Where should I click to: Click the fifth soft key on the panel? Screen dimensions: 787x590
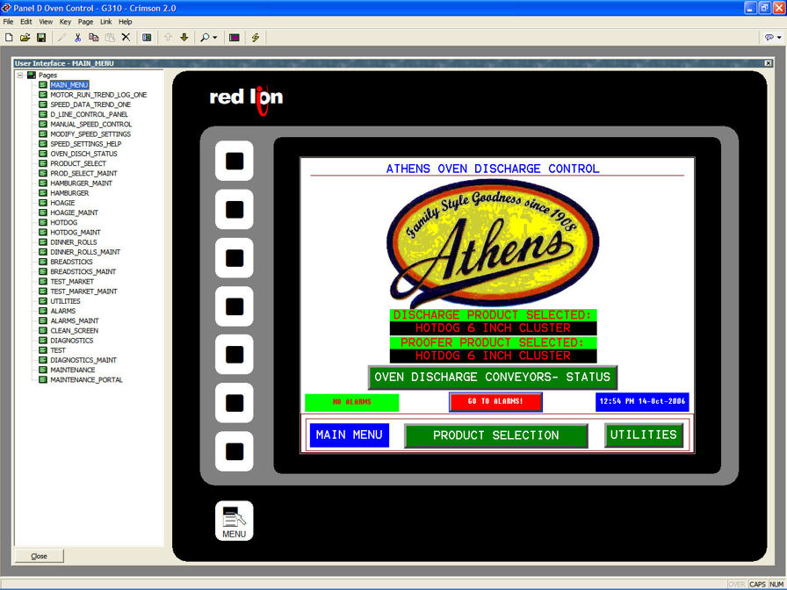click(x=235, y=354)
